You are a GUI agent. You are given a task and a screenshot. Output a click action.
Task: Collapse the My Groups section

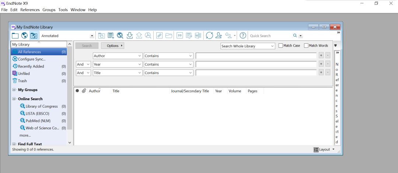pyautogui.click(x=14, y=90)
